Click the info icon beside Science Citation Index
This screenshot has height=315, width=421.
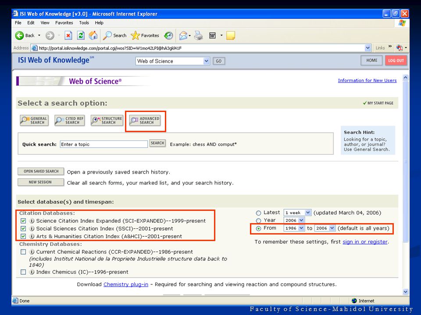coord(32,220)
